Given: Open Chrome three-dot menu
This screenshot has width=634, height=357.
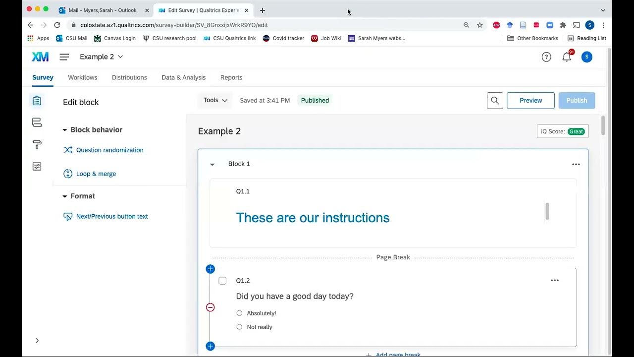Looking at the screenshot, I should tap(603, 25).
